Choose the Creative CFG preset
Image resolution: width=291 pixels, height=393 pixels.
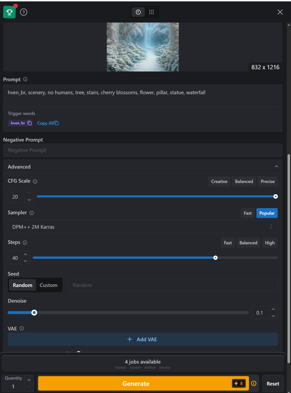[219, 181]
